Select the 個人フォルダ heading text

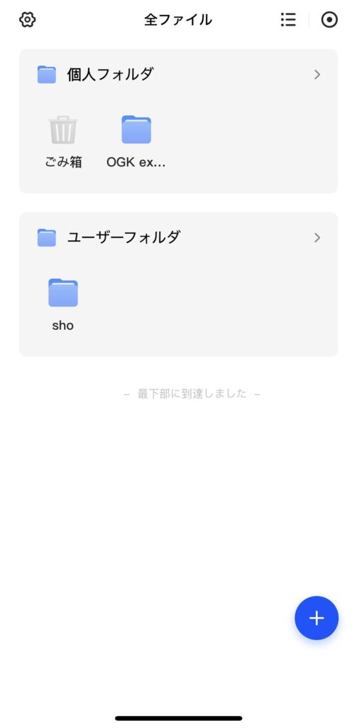(x=110, y=74)
